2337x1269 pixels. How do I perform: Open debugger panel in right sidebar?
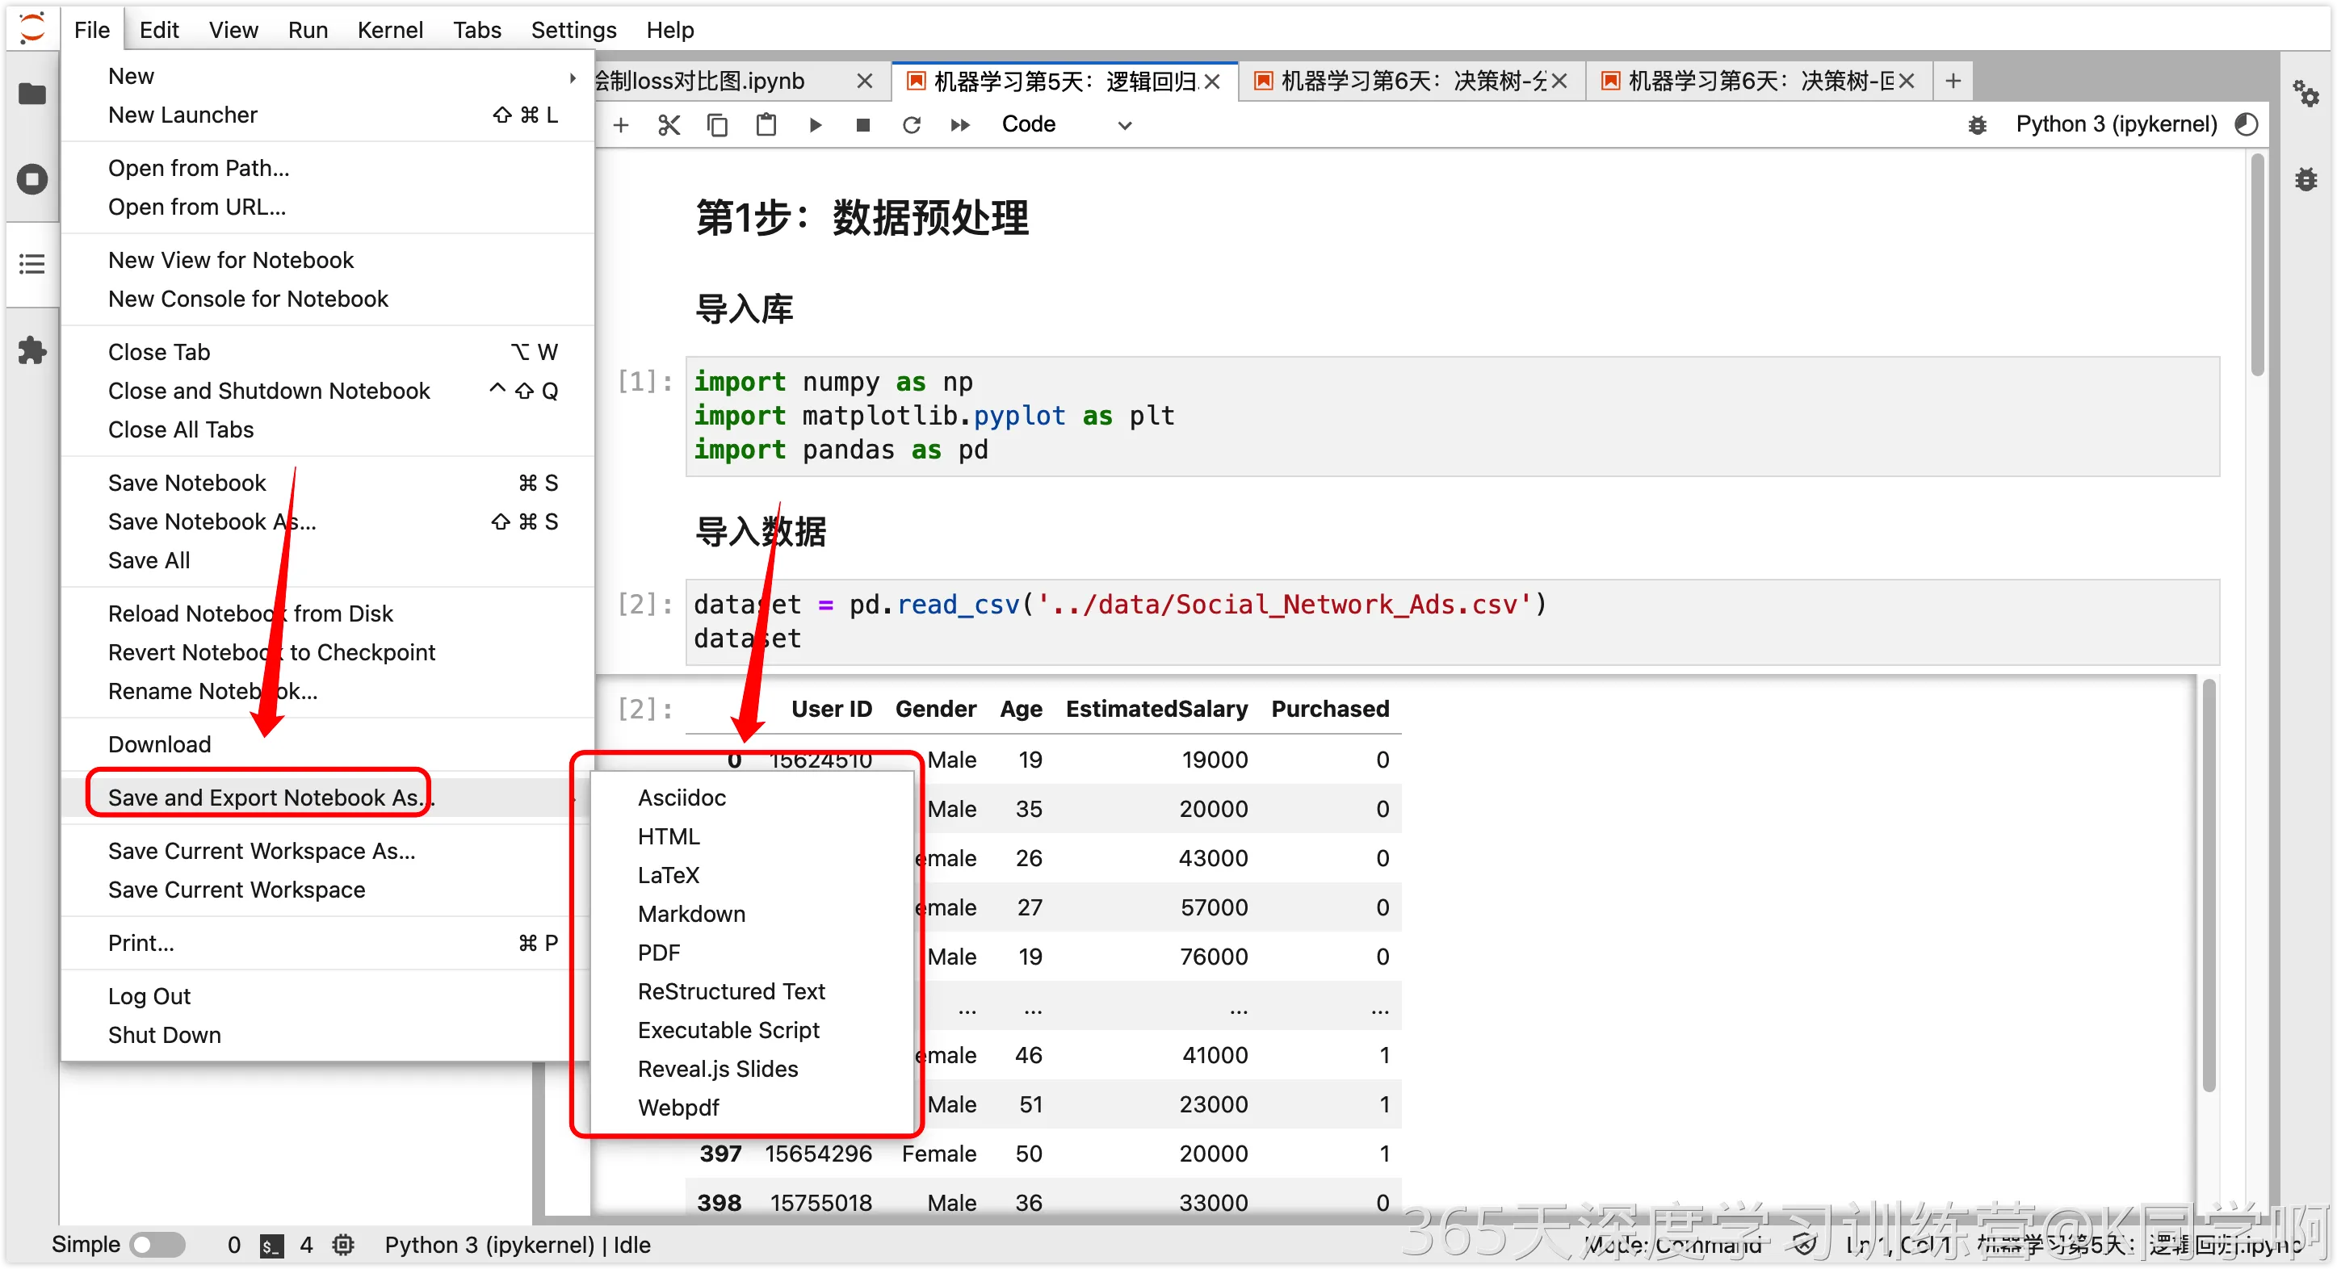(x=2306, y=178)
